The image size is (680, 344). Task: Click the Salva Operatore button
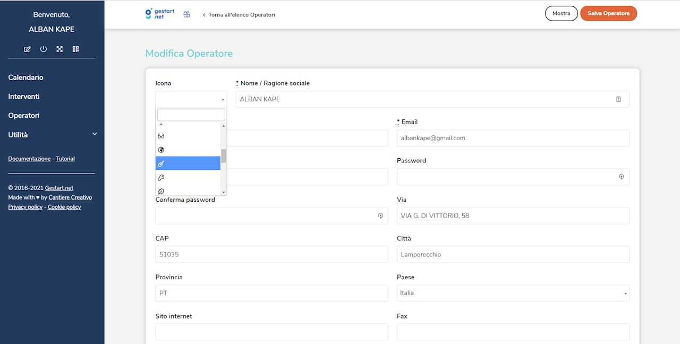608,13
